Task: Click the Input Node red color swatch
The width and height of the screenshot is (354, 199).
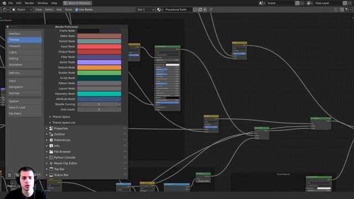Action: point(100,46)
